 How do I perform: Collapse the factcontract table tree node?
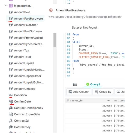tap(6, 6)
